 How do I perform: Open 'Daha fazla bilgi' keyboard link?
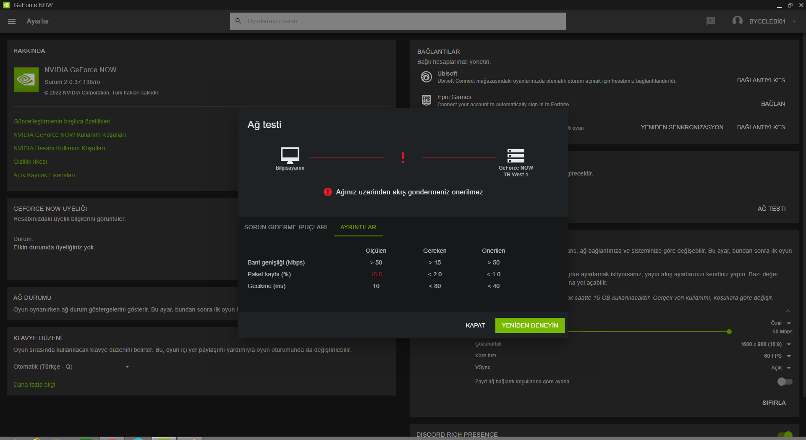point(34,385)
